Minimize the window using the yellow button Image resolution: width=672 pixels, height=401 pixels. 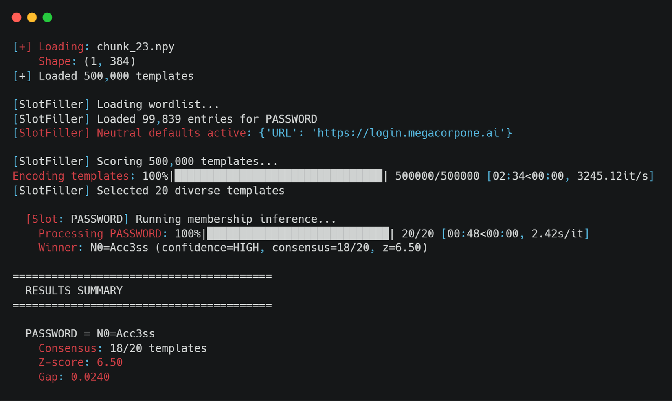(x=32, y=18)
